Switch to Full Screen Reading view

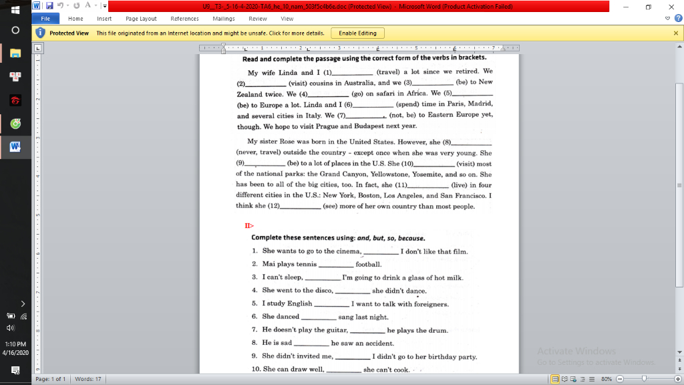click(564, 379)
